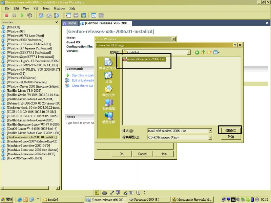Click Cancel in the CD-ROM device dialog
This screenshot has width=271, height=203.
[x=142, y=154]
